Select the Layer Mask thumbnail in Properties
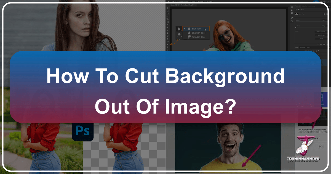Viewport: 331px width, 174px height. (x=297, y=14)
